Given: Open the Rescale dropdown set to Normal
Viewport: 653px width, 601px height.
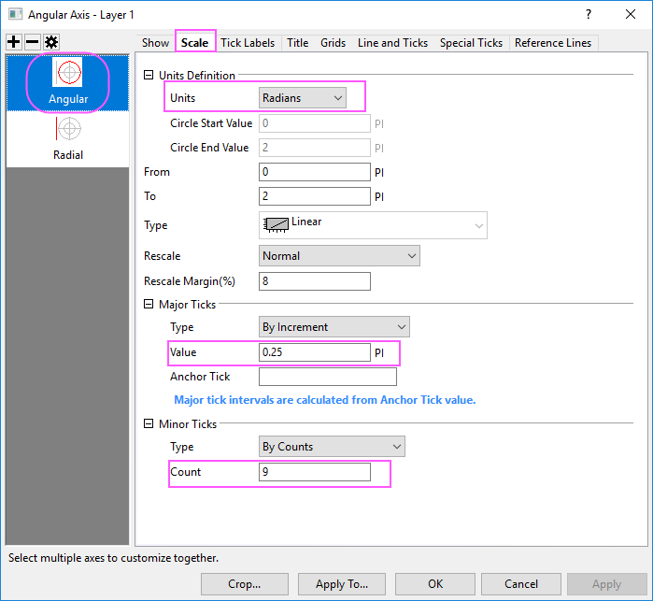Looking at the screenshot, I should coord(338,256).
